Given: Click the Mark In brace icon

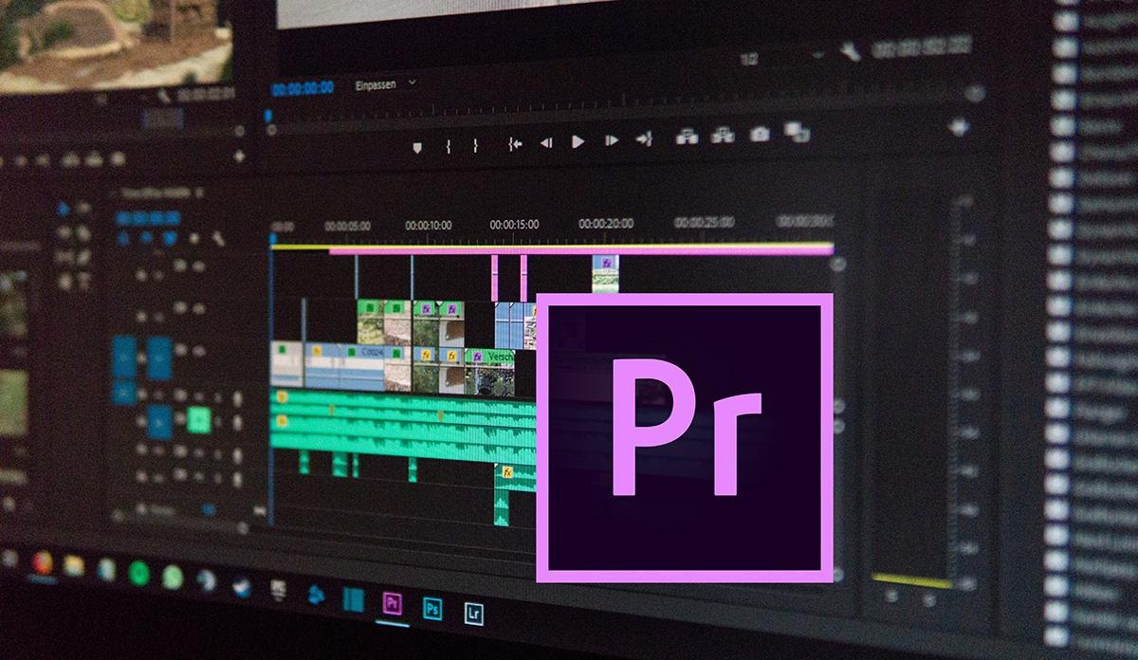Looking at the screenshot, I should 449,144.
